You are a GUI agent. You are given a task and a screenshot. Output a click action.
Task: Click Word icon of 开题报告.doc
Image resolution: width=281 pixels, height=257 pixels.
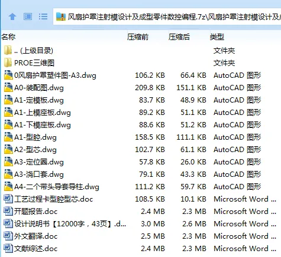(8, 211)
